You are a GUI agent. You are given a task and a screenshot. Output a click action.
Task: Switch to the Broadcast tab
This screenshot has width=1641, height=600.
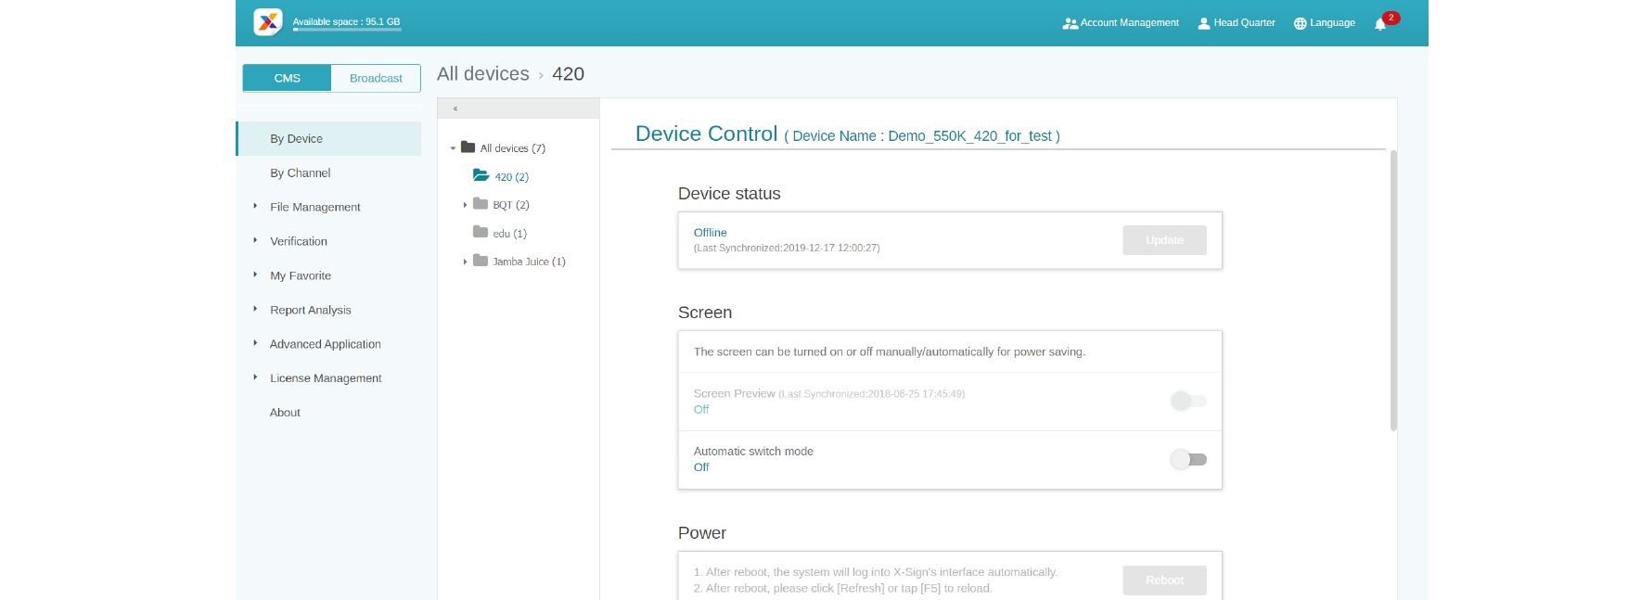tap(376, 78)
